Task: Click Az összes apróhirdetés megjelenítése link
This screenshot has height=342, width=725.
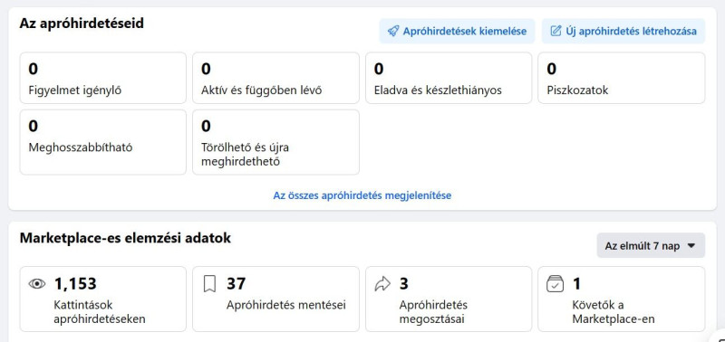Action: (362, 195)
